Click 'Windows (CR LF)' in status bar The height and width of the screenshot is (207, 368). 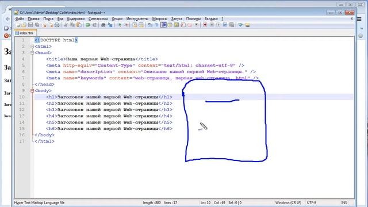288,202
